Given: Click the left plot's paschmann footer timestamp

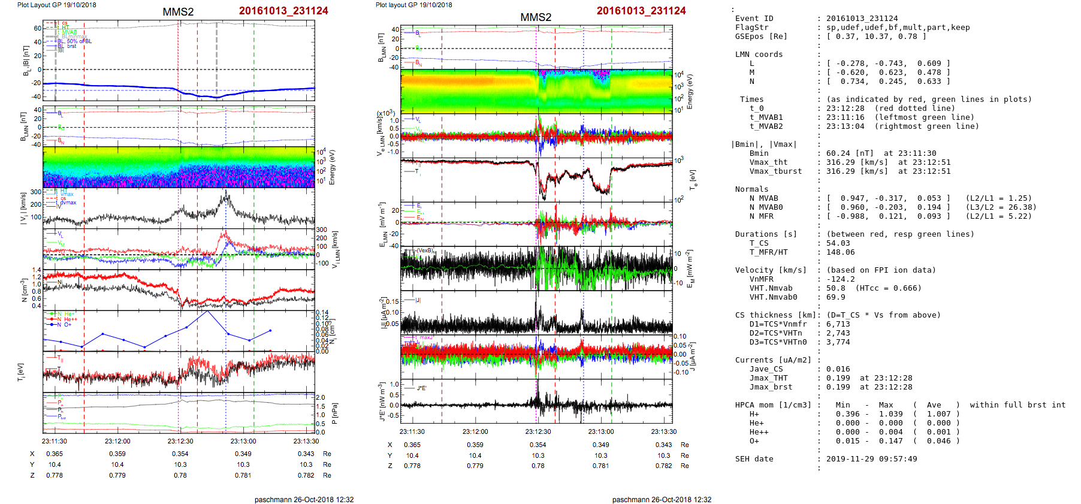Looking at the screenshot, I should pos(304,499).
